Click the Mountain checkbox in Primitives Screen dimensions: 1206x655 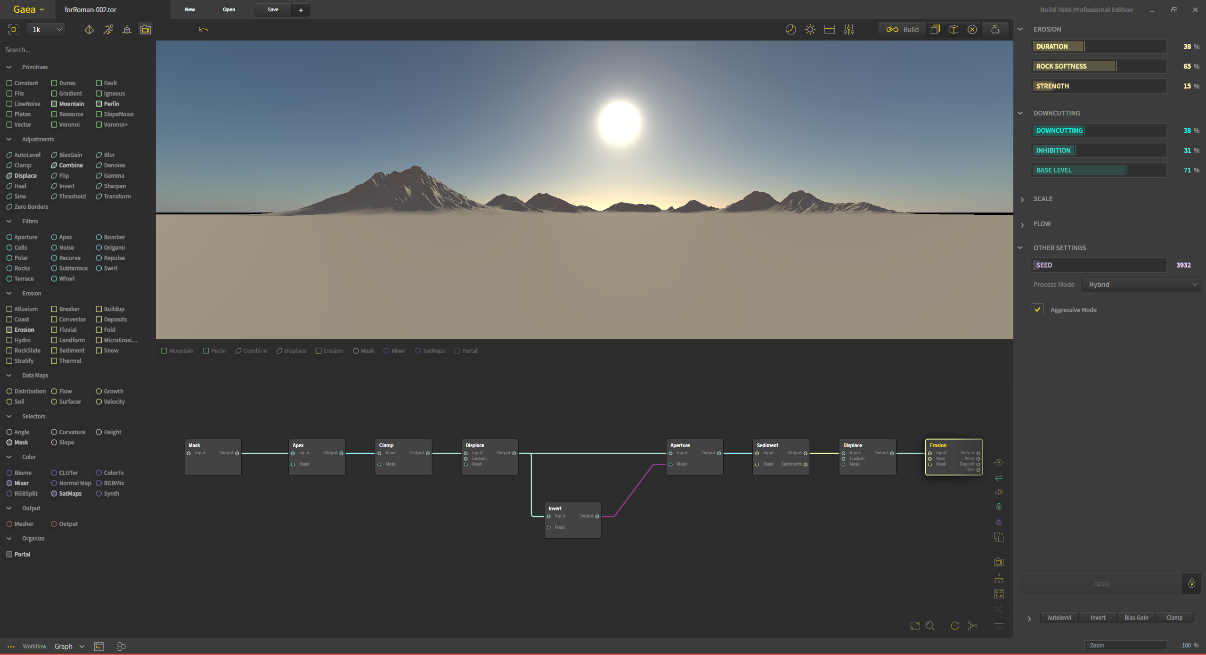[54, 104]
